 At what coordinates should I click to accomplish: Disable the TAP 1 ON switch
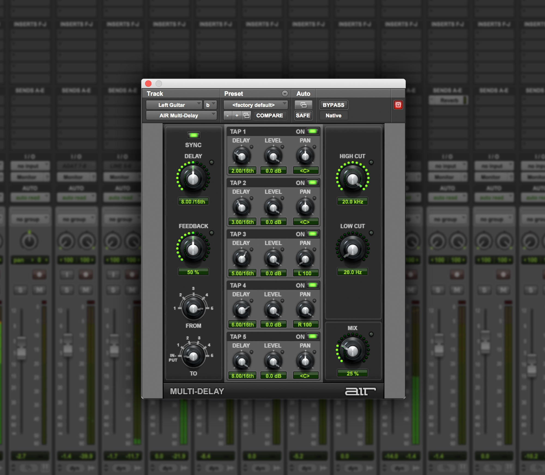click(312, 131)
